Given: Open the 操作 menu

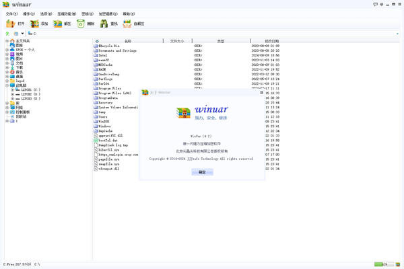Looking at the screenshot, I should click(29, 14).
